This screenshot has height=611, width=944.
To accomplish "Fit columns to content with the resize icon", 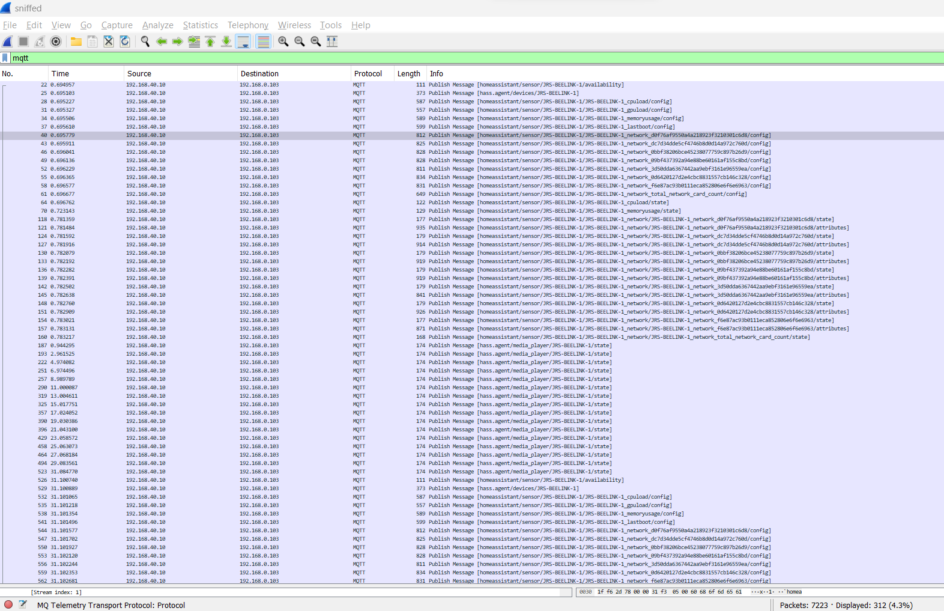I will (332, 41).
